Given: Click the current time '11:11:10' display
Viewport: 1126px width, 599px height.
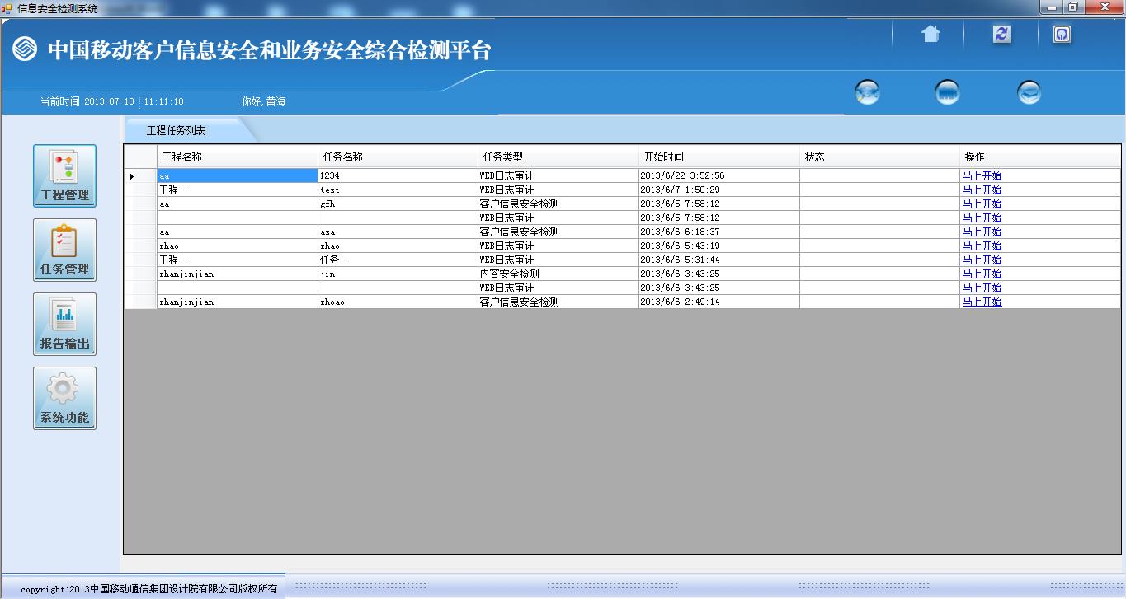Looking at the screenshot, I should (164, 101).
